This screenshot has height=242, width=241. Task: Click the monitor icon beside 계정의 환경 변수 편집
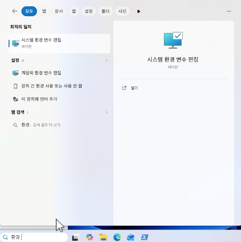(x=15, y=73)
